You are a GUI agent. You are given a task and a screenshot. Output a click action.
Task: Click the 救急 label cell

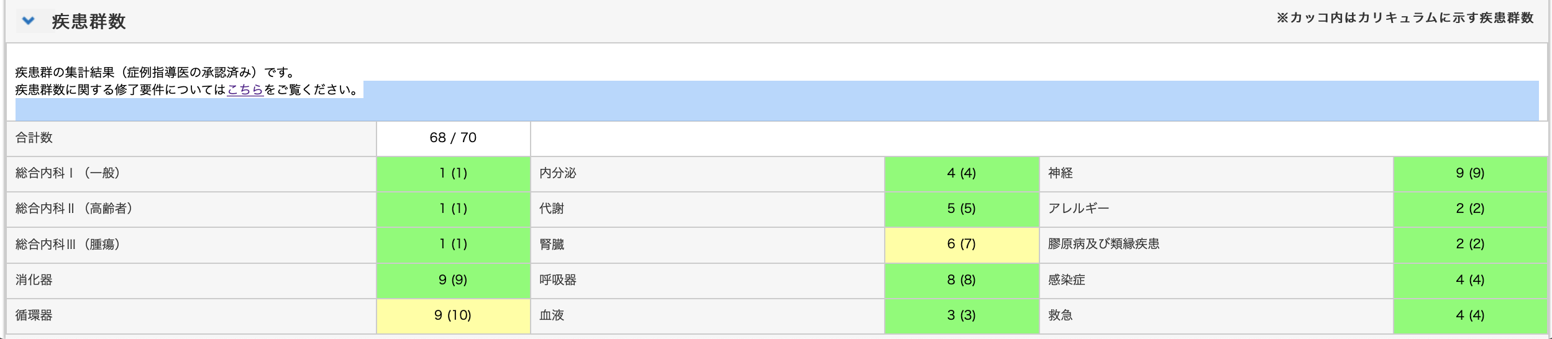[1061, 315]
